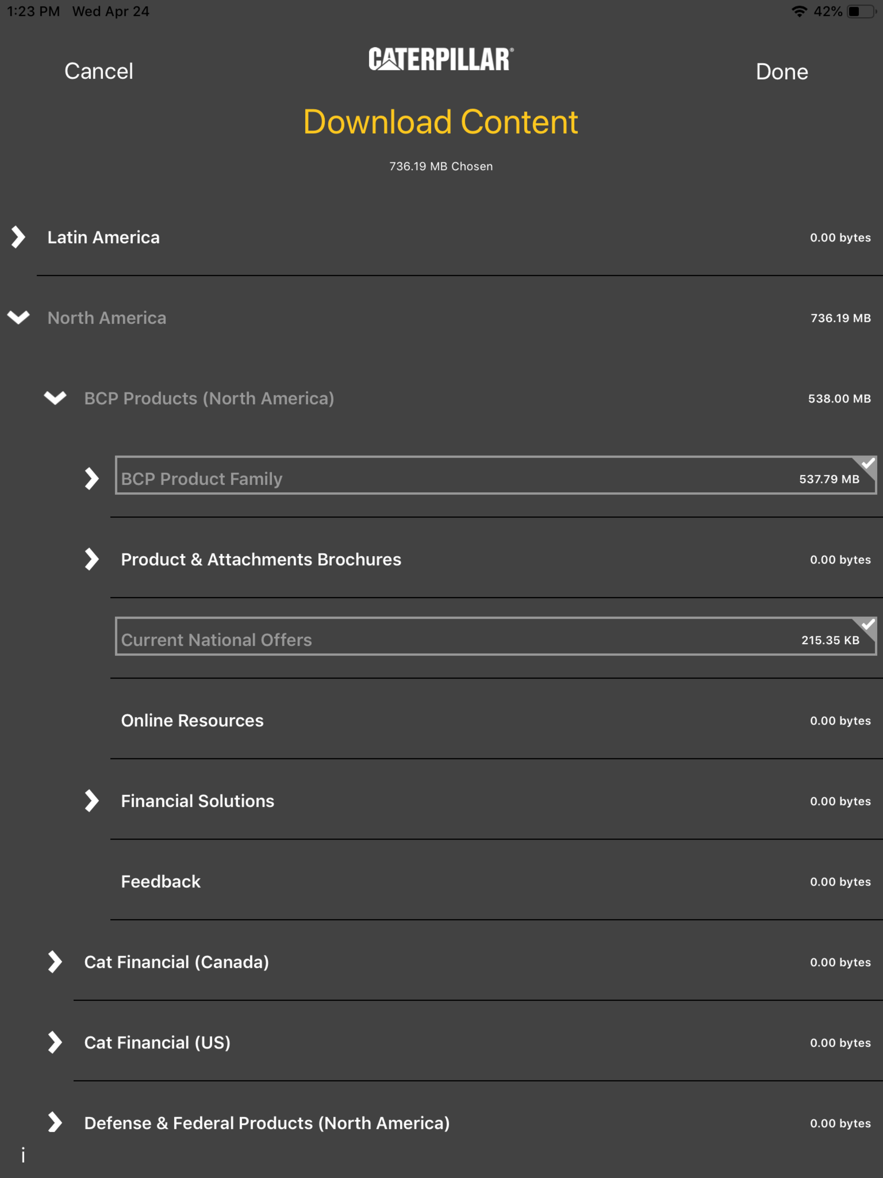This screenshot has width=883, height=1178.
Task: Tap the 537.79 MB size value
Action: pyautogui.click(x=829, y=479)
